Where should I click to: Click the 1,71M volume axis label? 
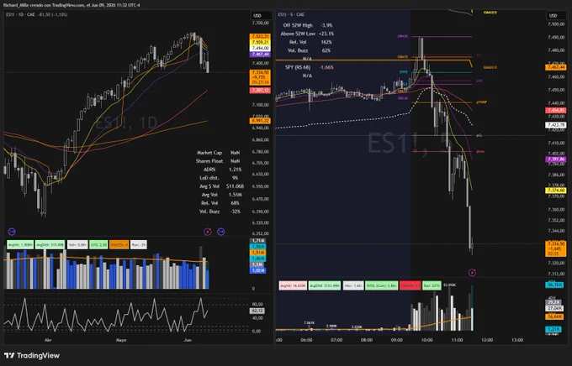258,241
